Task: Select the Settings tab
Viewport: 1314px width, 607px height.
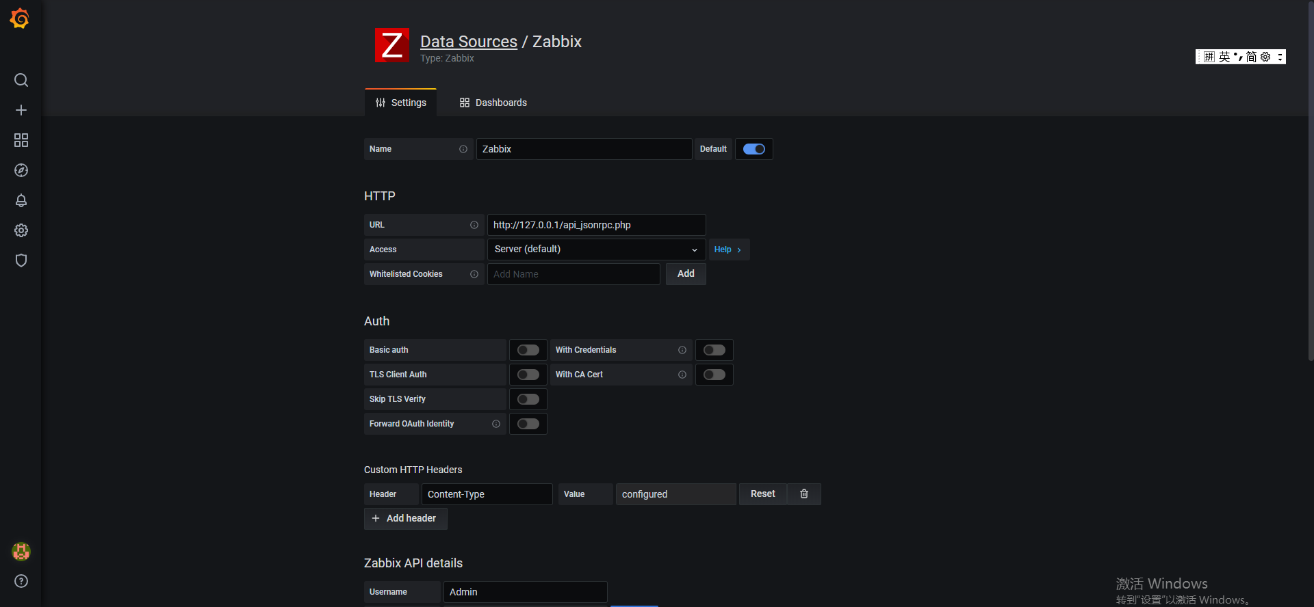Action: 401,103
